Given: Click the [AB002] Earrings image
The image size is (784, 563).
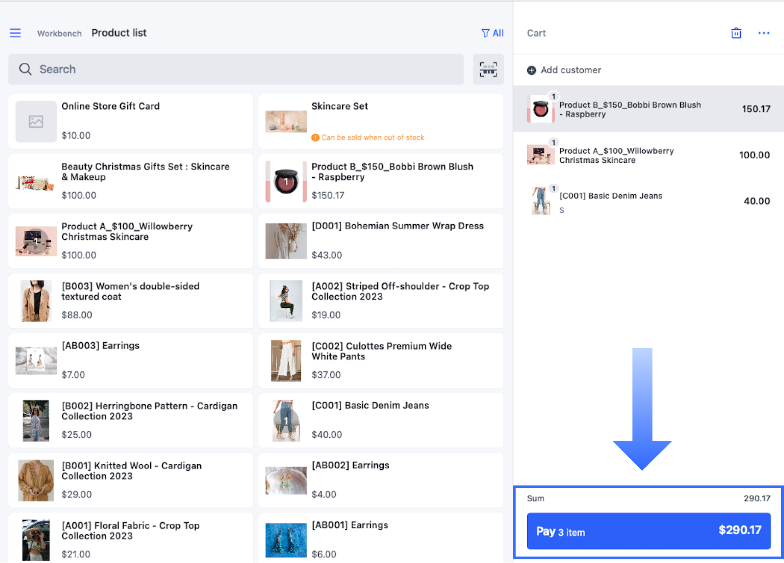Looking at the screenshot, I should [x=286, y=480].
